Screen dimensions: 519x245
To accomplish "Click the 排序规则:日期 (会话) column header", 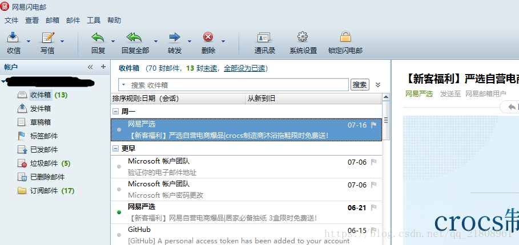I will (178, 99).
